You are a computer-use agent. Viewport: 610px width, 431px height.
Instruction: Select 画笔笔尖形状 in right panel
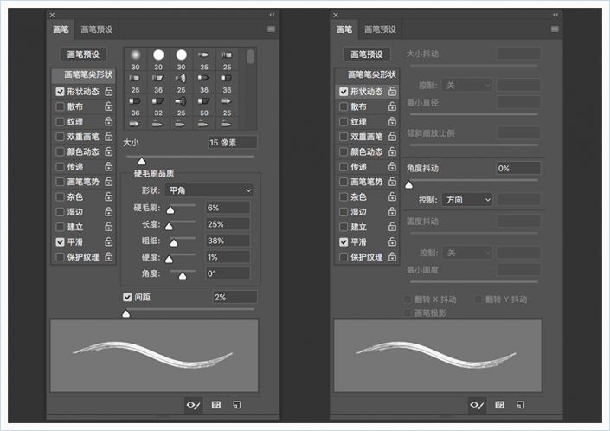(x=367, y=74)
